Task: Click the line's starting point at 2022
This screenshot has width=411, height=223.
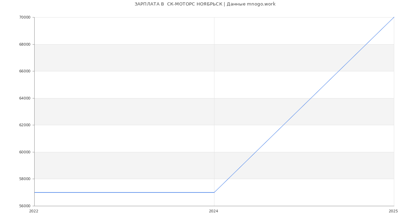Action: (x=35, y=192)
